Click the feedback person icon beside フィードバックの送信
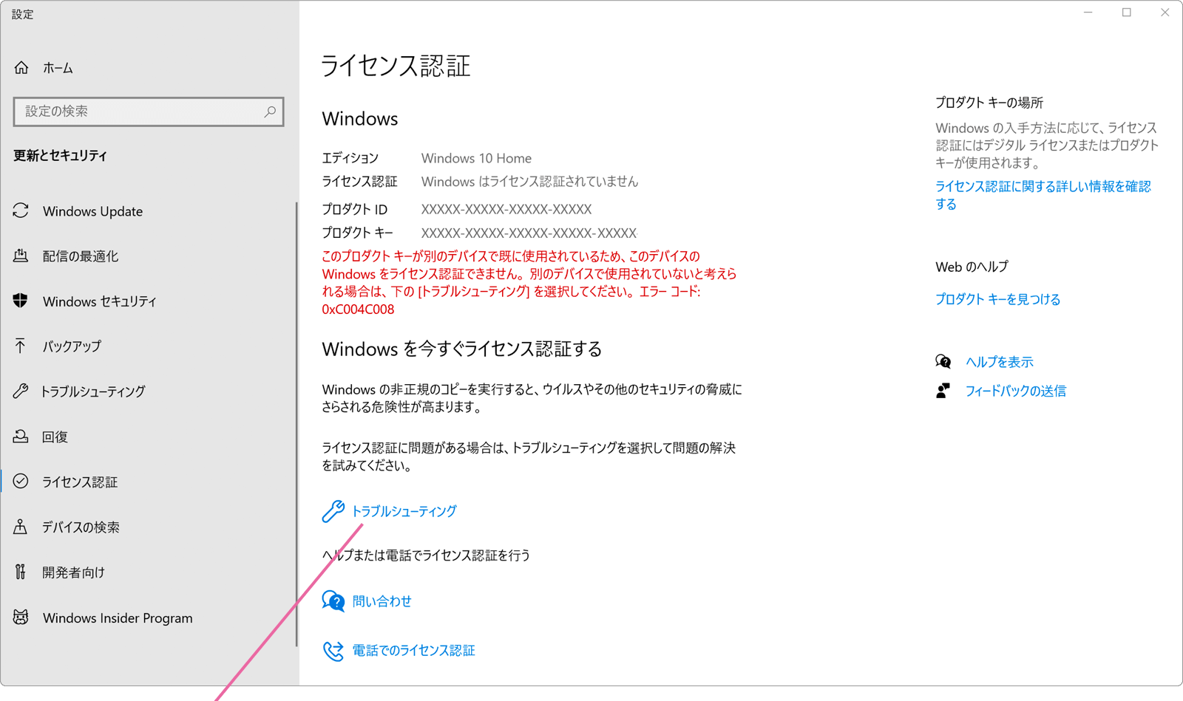This screenshot has height=701, width=1183. 943,391
